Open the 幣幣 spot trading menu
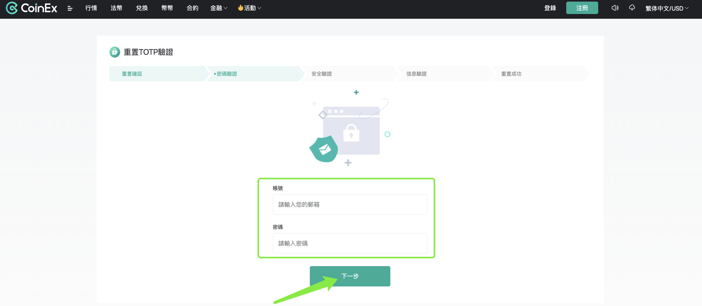 click(167, 8)
